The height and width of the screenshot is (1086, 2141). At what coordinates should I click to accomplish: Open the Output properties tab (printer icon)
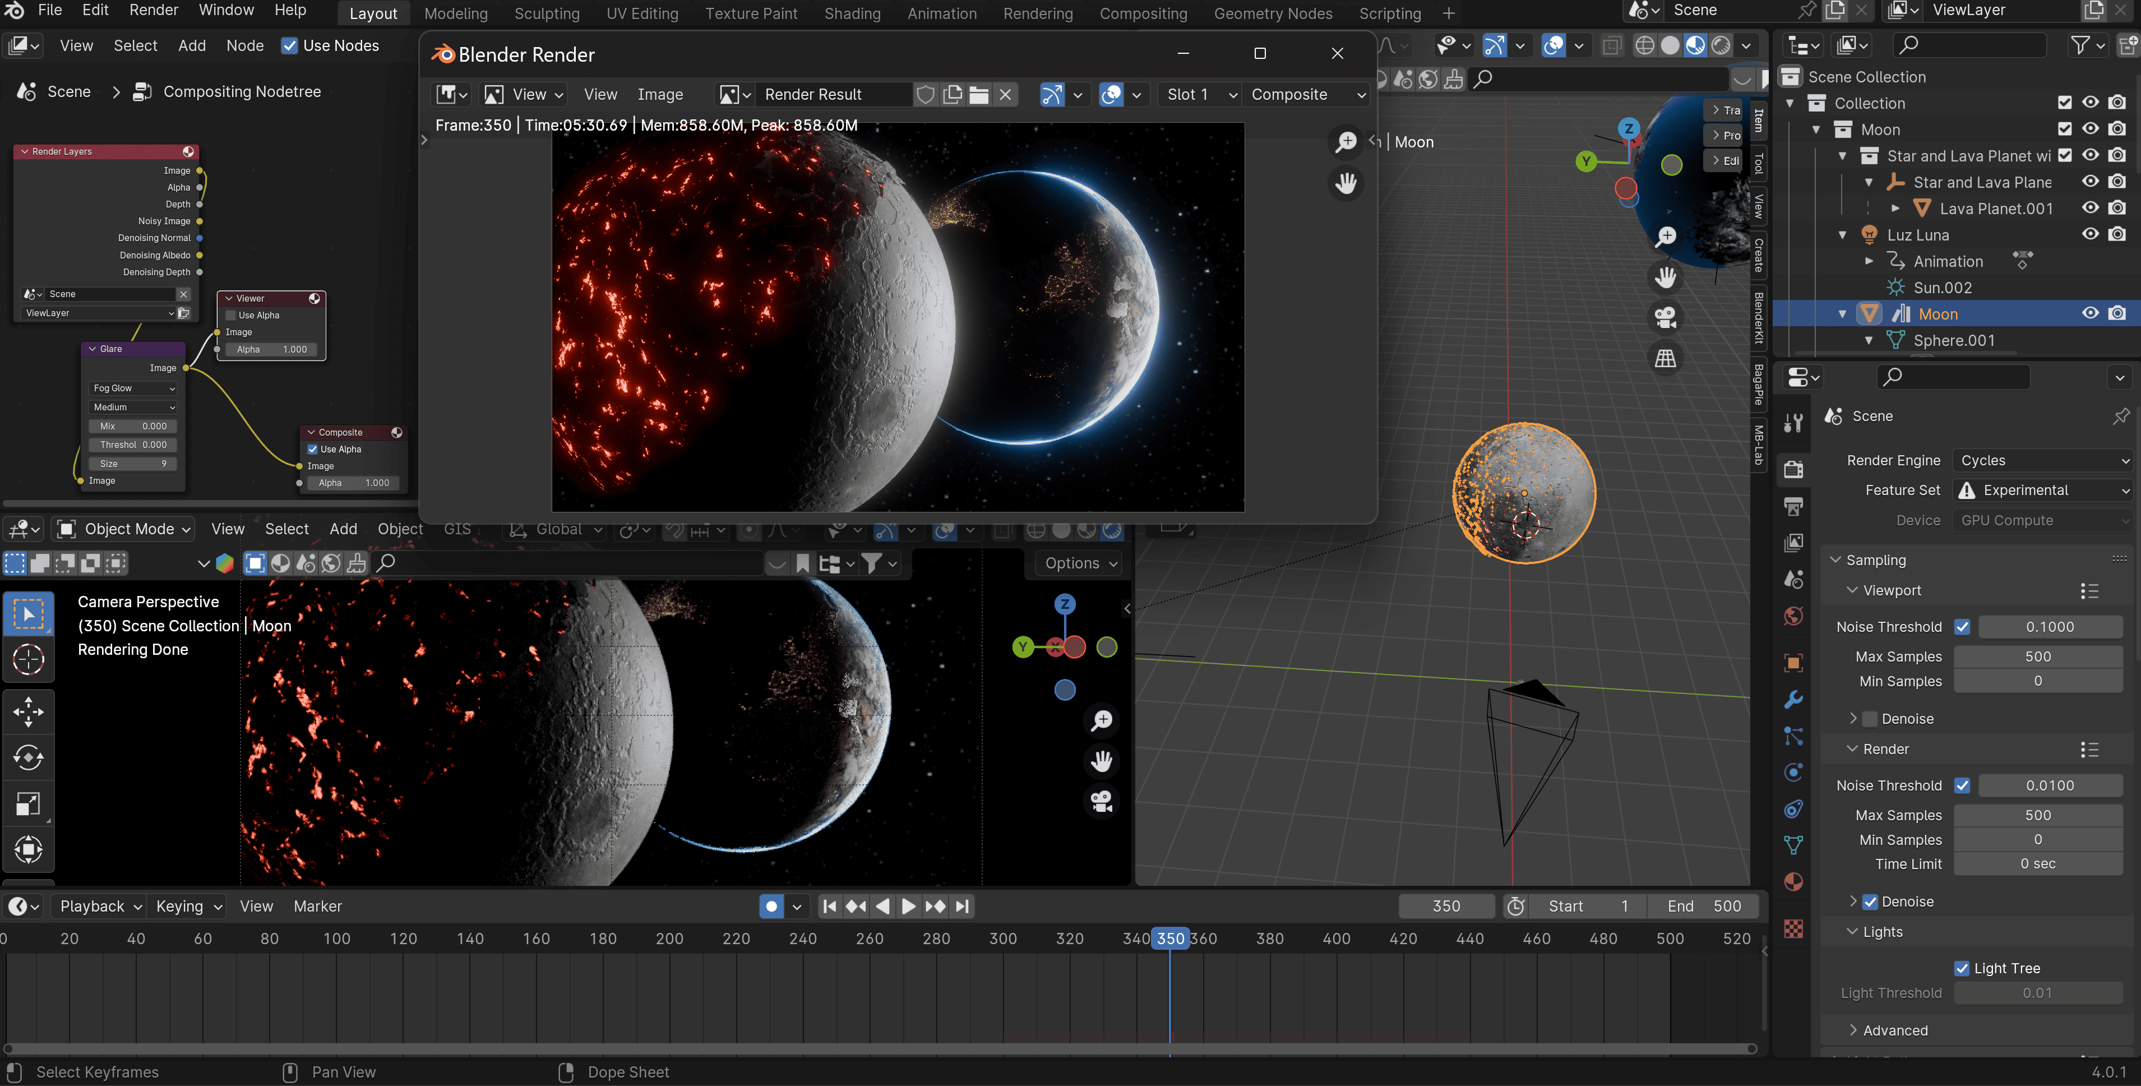pos(1793,506)
